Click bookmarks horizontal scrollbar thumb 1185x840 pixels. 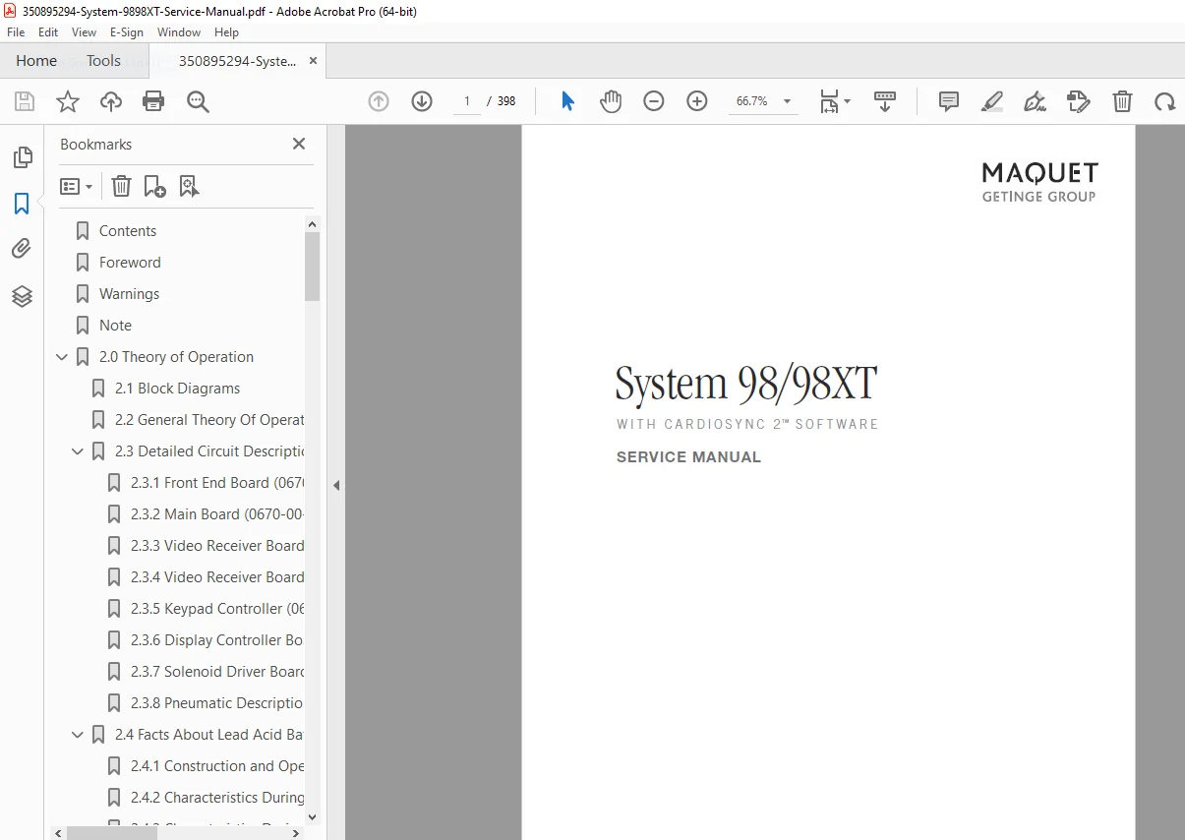112,833
